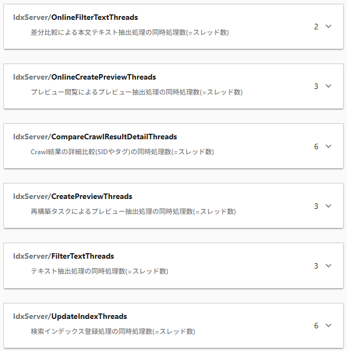The image size is (347, 351).
Task: Click the IdxServer/FilterTextThreads title
Action: click(64, 256)
